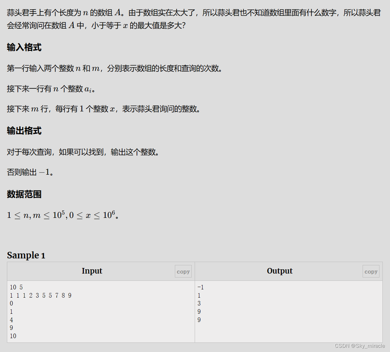Select the 输出格式 heading
Screen dimensions: 390x352
[24, 131]
